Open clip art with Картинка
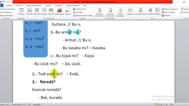Screen dimensions: 189x106 (x=37, y=11)
